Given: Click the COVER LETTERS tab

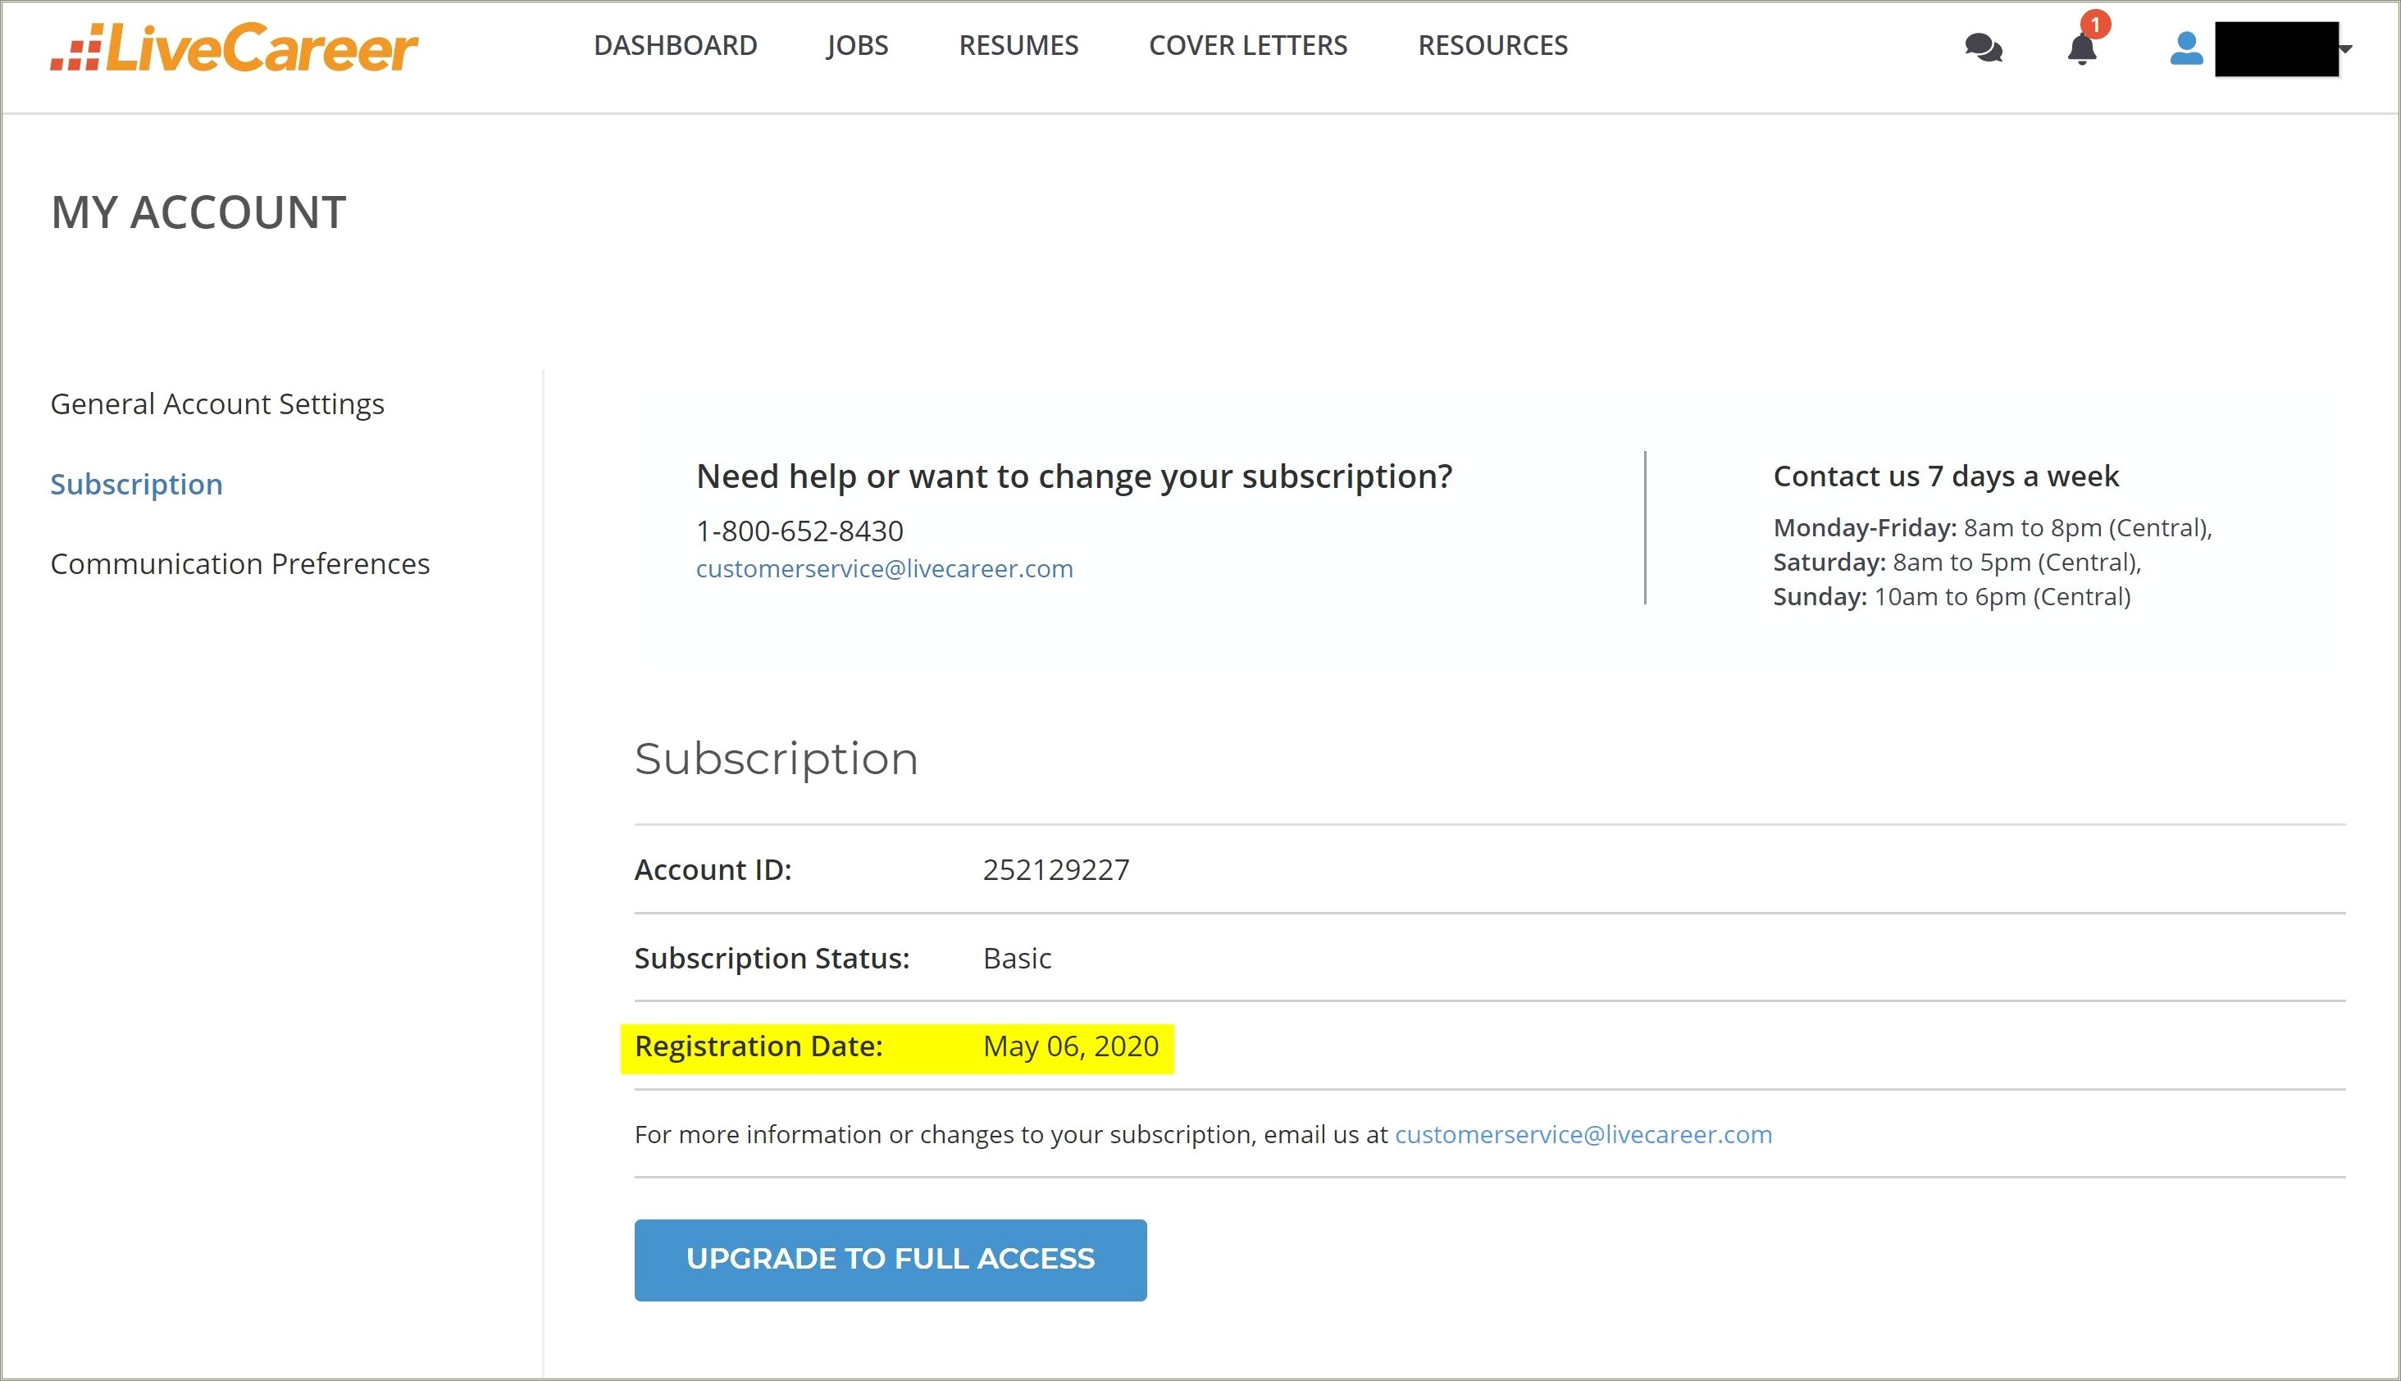Looking at the screenshot, I should 1246,44.
